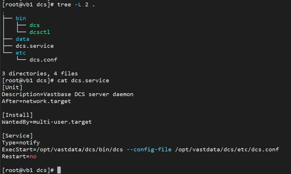This screenshot has width=291, height=174.
Task: Click dcs.service in the tree listing
Action: [34, 46]
